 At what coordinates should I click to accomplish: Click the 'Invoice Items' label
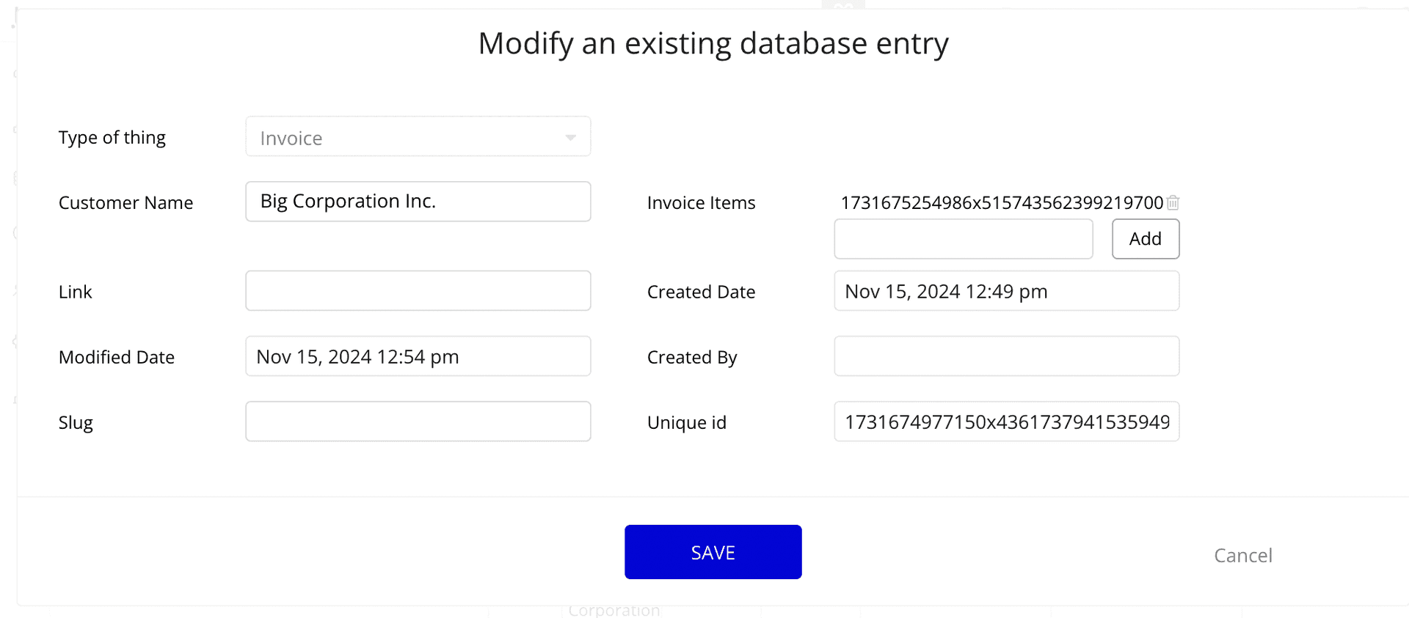pos(701,203)
